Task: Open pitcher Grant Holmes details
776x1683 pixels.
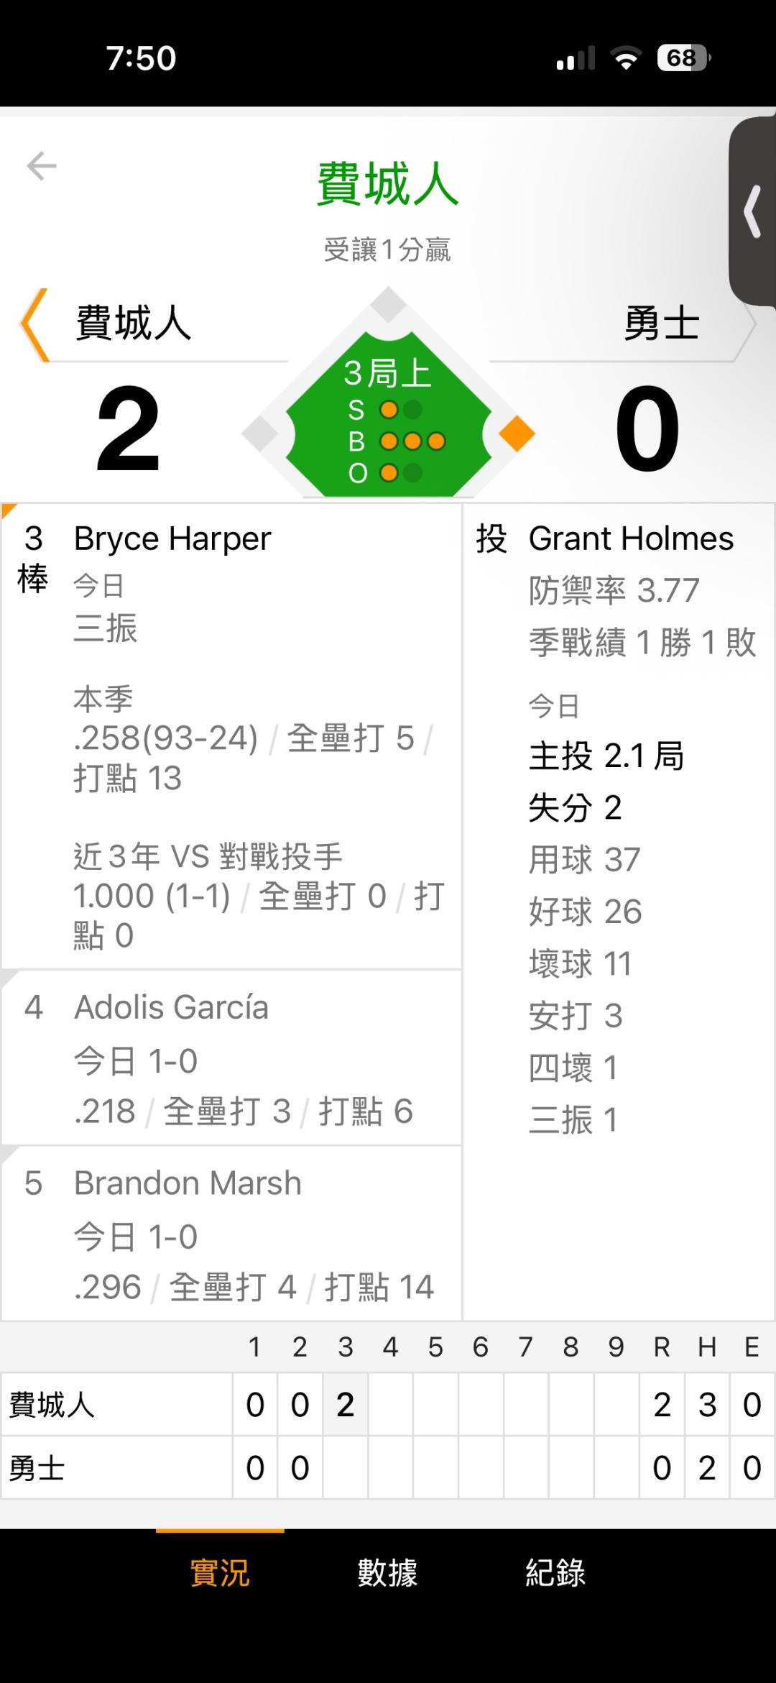Action: [631, 538]
